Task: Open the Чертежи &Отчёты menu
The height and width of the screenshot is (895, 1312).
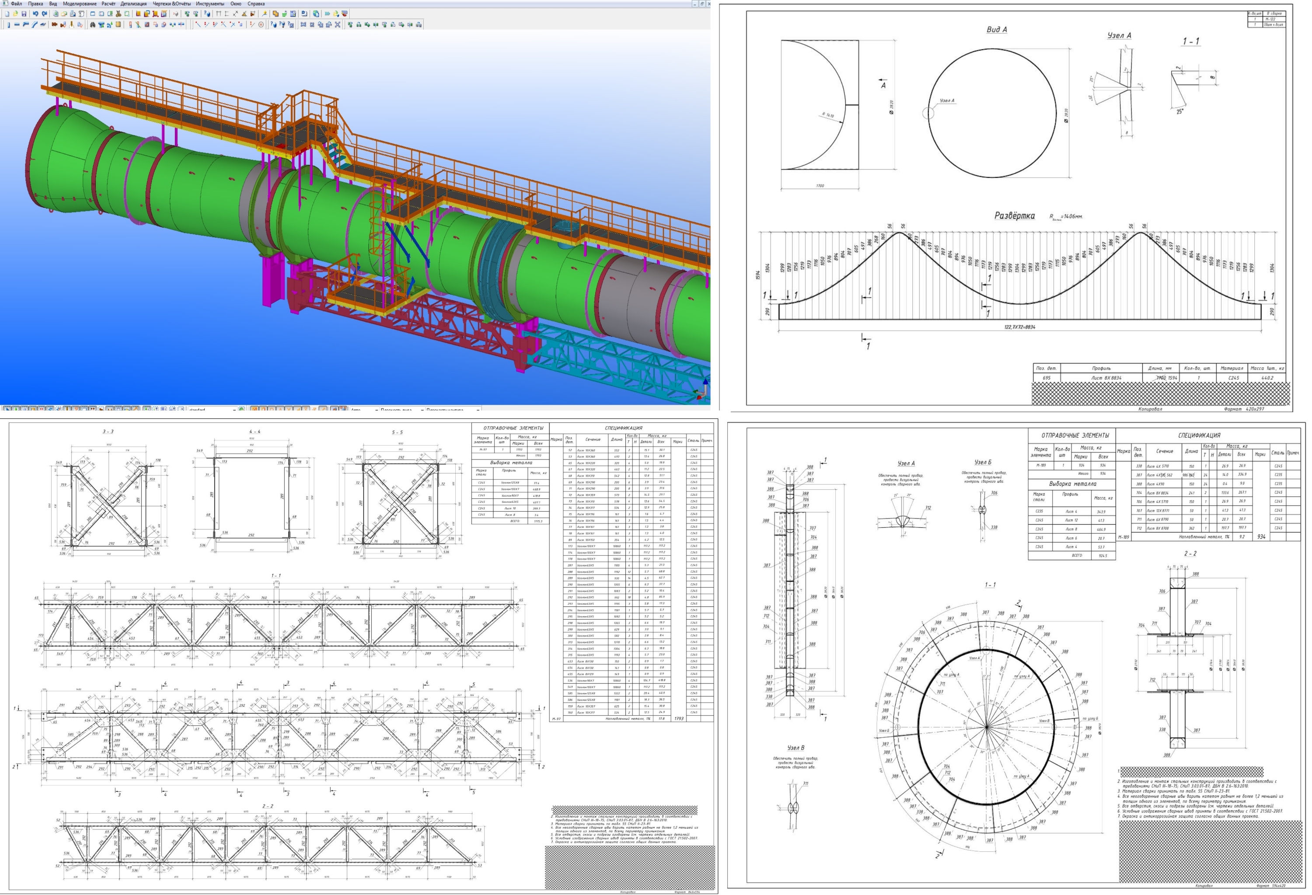Action: (171, 3)
